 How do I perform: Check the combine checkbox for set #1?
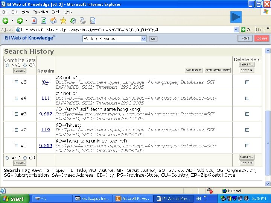pos(16,146)
